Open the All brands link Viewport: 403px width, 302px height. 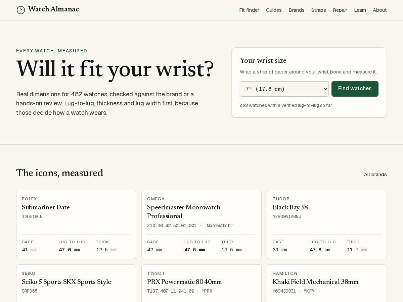(375, 174)
